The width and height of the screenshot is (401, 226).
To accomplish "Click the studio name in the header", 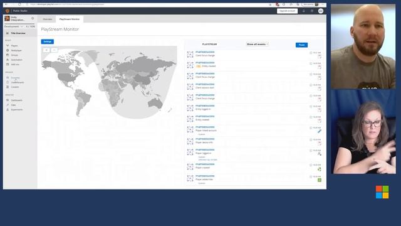I will coord(20,11).
